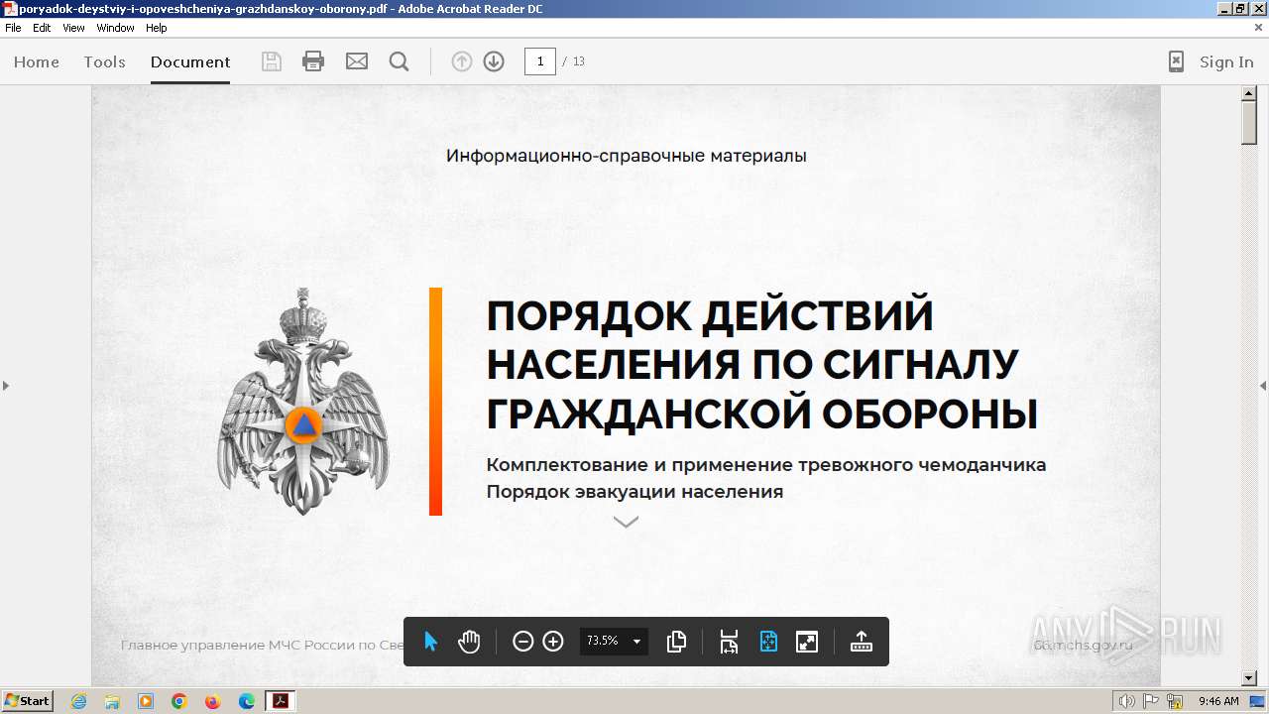
Task: Click text "Информационно-справочные материалы"
Action: point(626,156)
